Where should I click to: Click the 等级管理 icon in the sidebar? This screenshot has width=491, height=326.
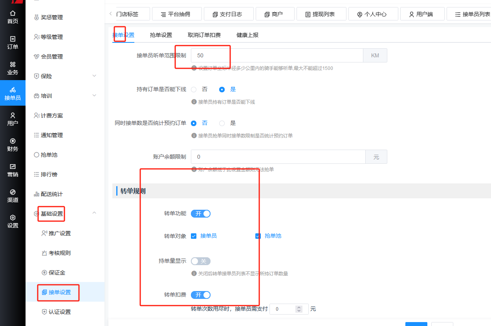pos(37,37)
